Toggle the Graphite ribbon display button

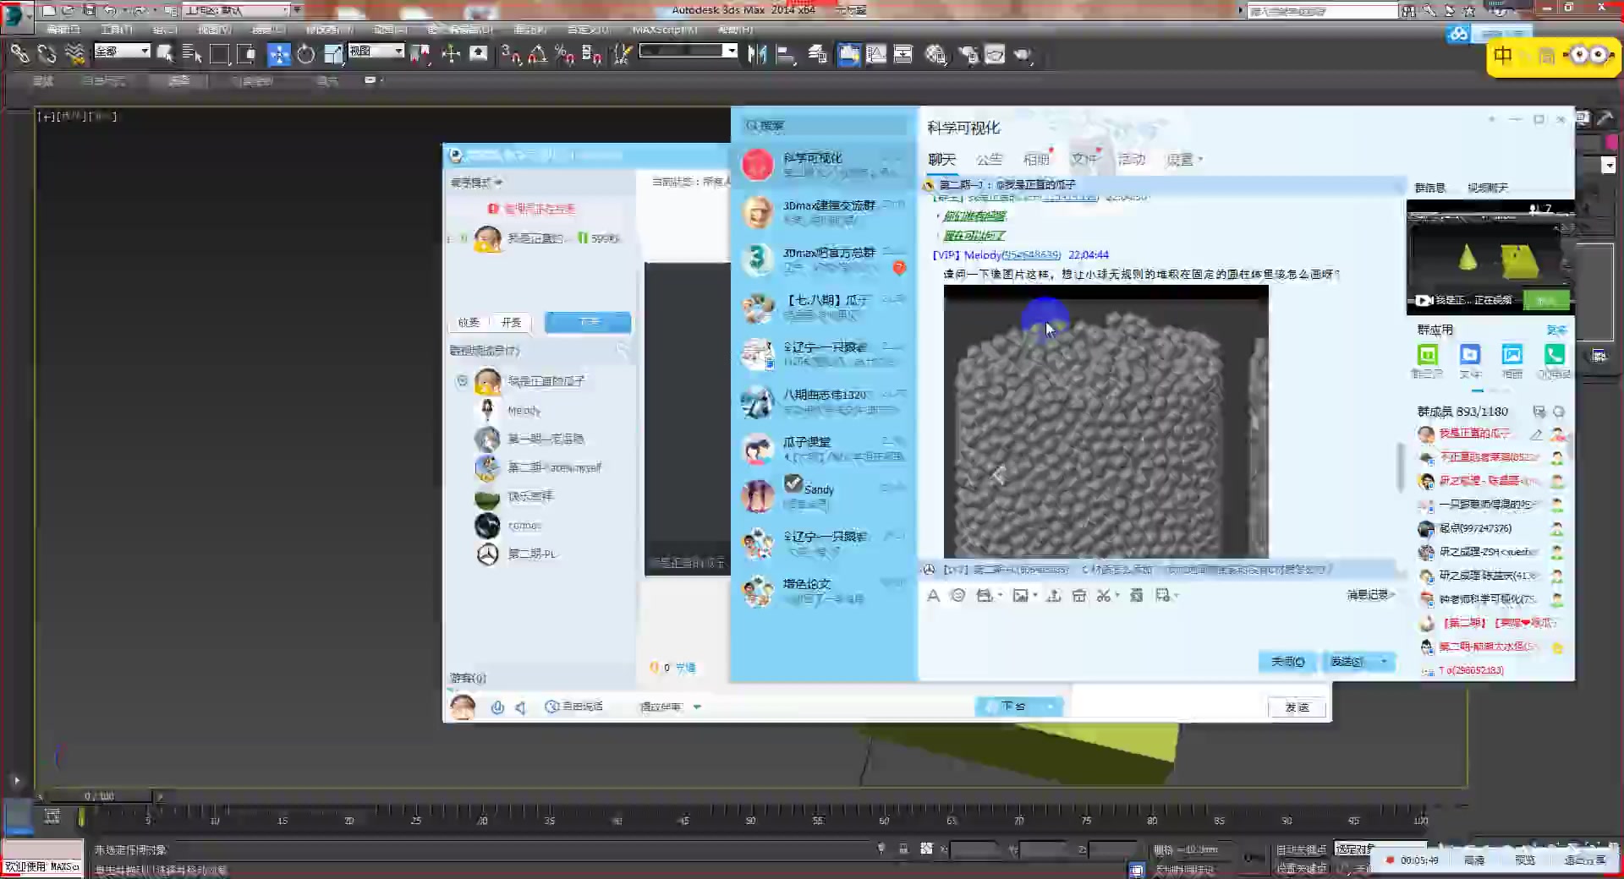pyautogui.click(x=848, y=55)
